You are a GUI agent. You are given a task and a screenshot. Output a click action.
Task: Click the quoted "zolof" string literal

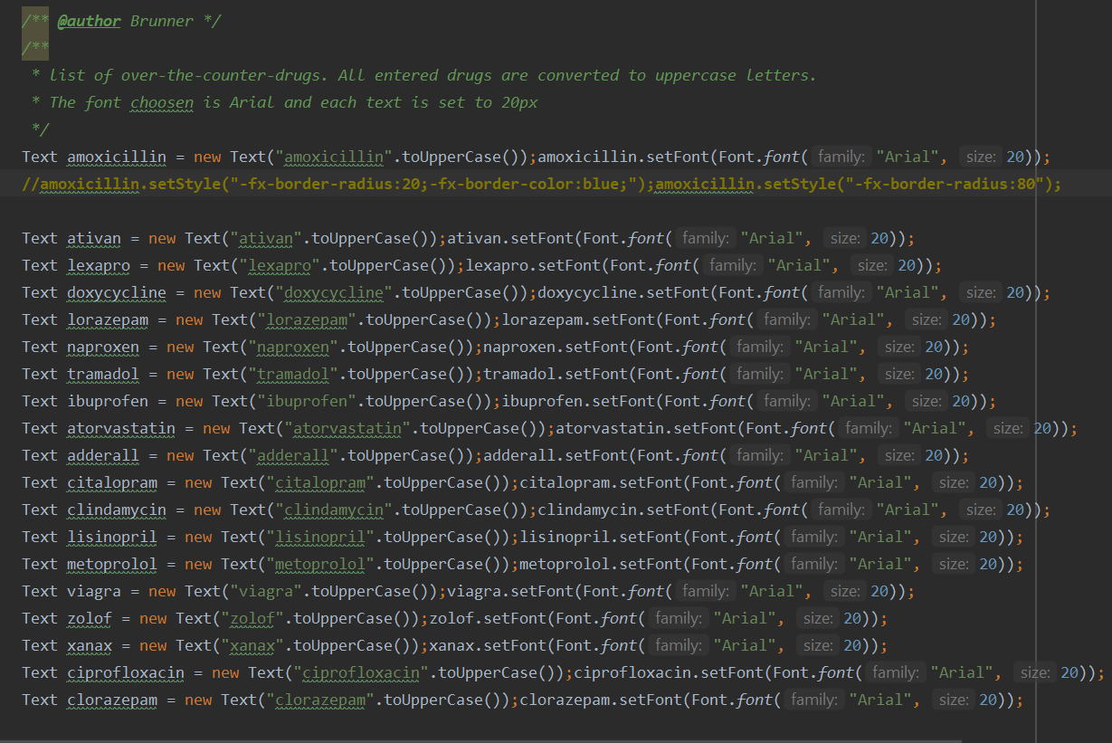pyautogui.click(x=252, y=618)
